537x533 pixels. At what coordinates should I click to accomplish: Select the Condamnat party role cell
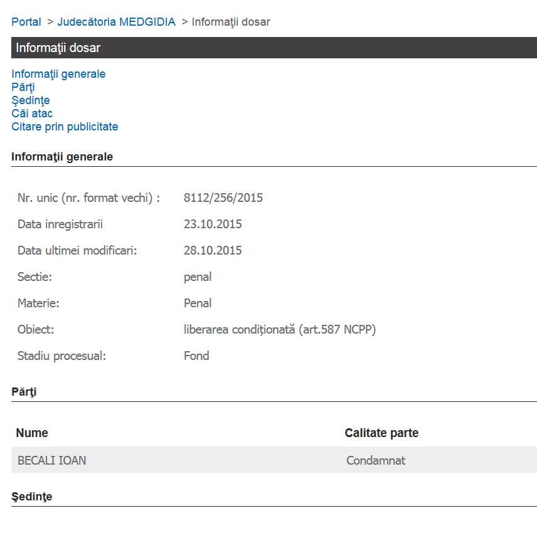click(x=376, y=461)
